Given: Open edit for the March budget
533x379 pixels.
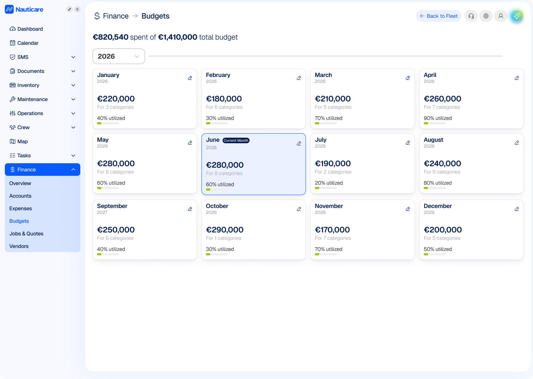Looking at the screenshot, I should (408, 78).
